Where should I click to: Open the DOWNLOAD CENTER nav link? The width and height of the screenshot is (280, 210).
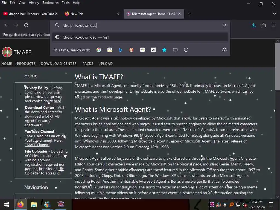tap(59, 63)
